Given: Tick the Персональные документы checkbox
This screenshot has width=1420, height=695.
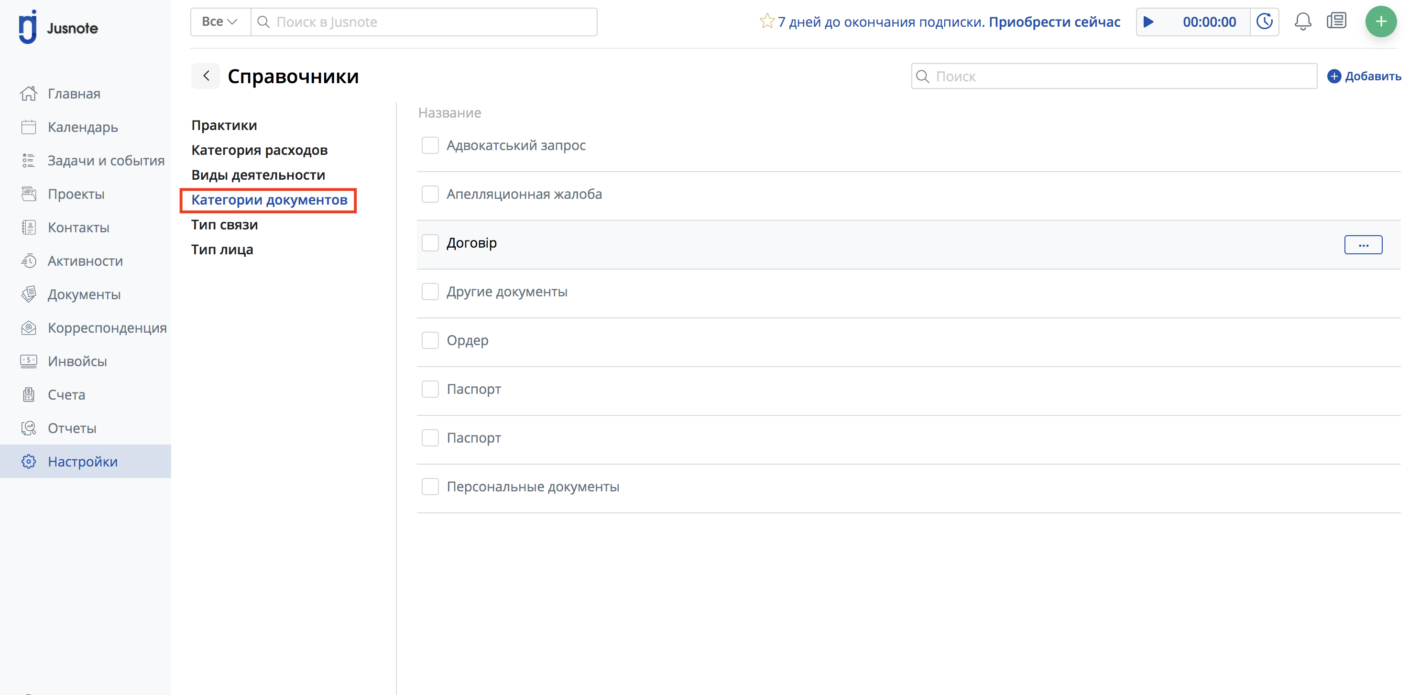Looking at the screenshot, I should pos(430,487).
